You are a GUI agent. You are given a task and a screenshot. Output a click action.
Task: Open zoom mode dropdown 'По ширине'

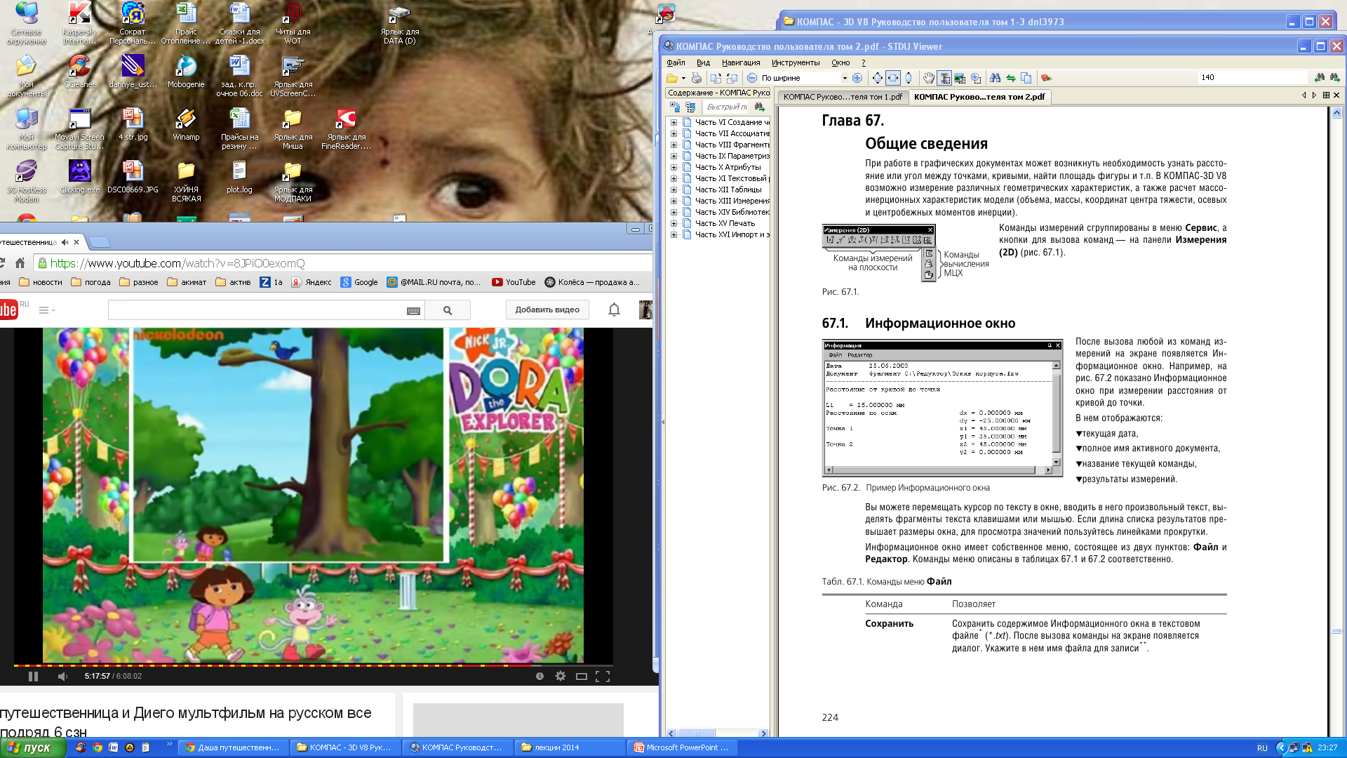[845, 78]
